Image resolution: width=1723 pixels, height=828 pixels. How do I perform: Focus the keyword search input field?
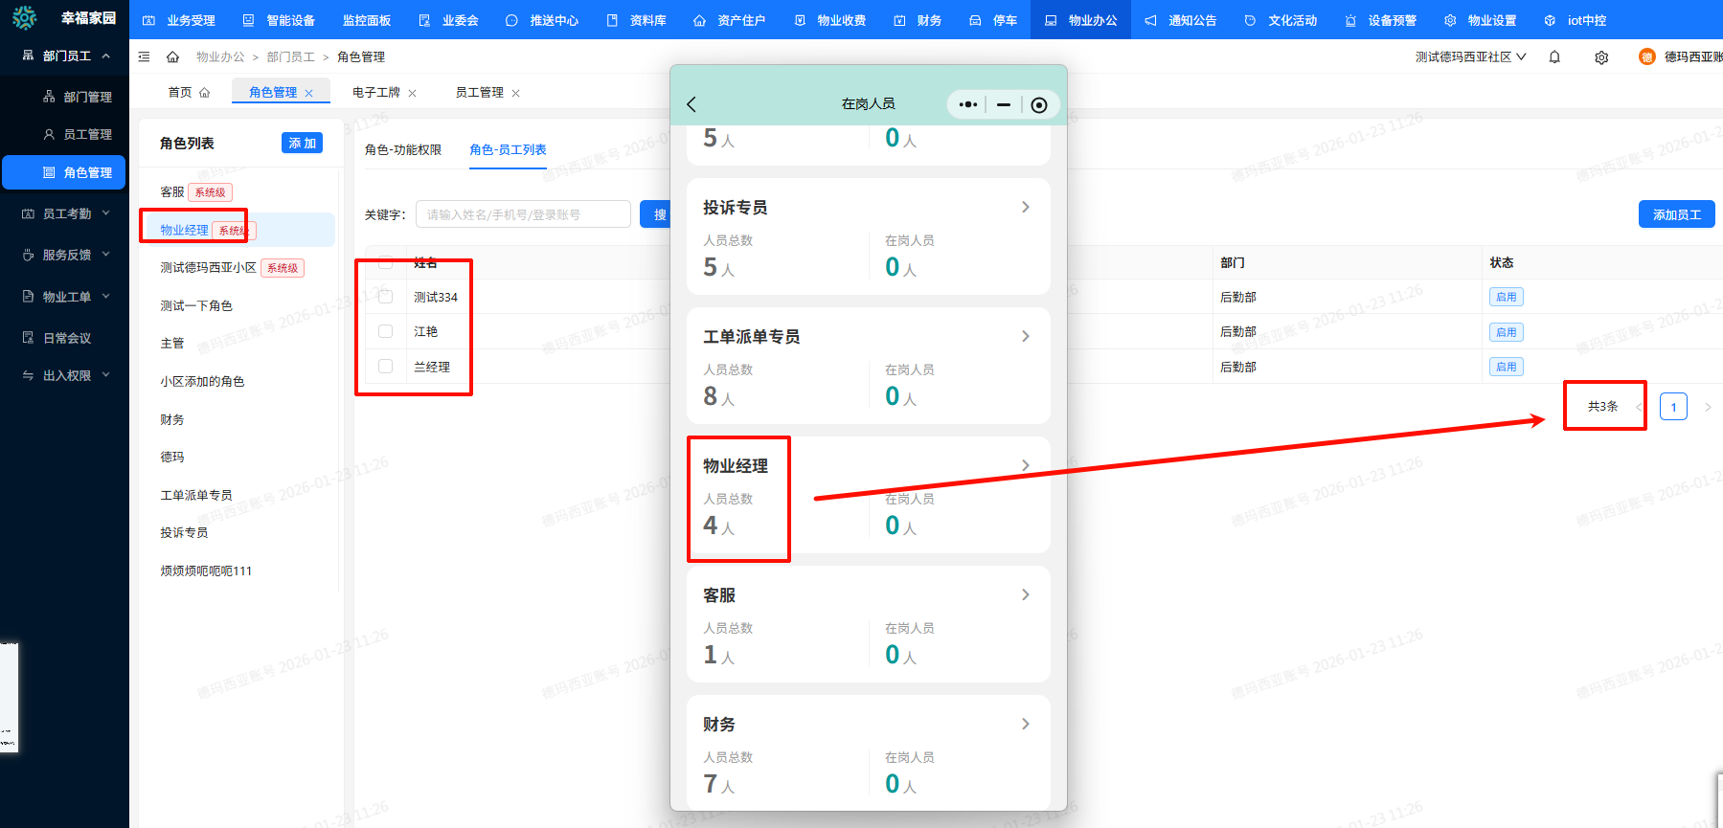523,214
